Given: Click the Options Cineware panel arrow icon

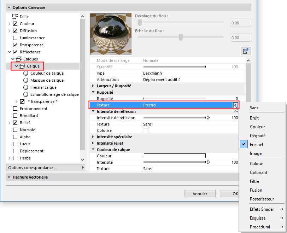Looking at the screenshot, I should click(x=8, y=7).
